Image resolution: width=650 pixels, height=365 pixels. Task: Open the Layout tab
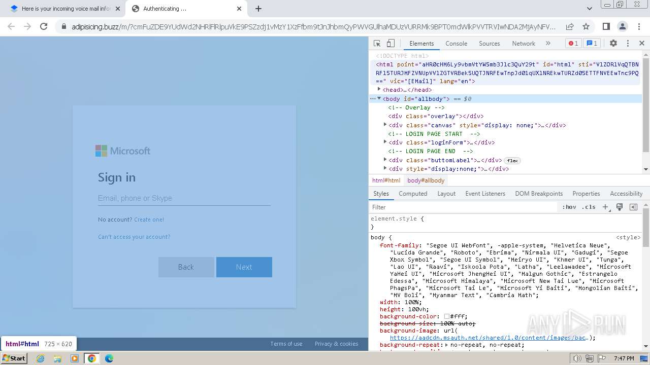pyautogui.click(x=446, y=194)
